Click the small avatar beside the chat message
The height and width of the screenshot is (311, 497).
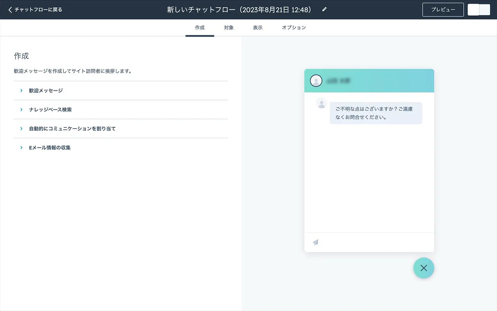tap(322, 103)
